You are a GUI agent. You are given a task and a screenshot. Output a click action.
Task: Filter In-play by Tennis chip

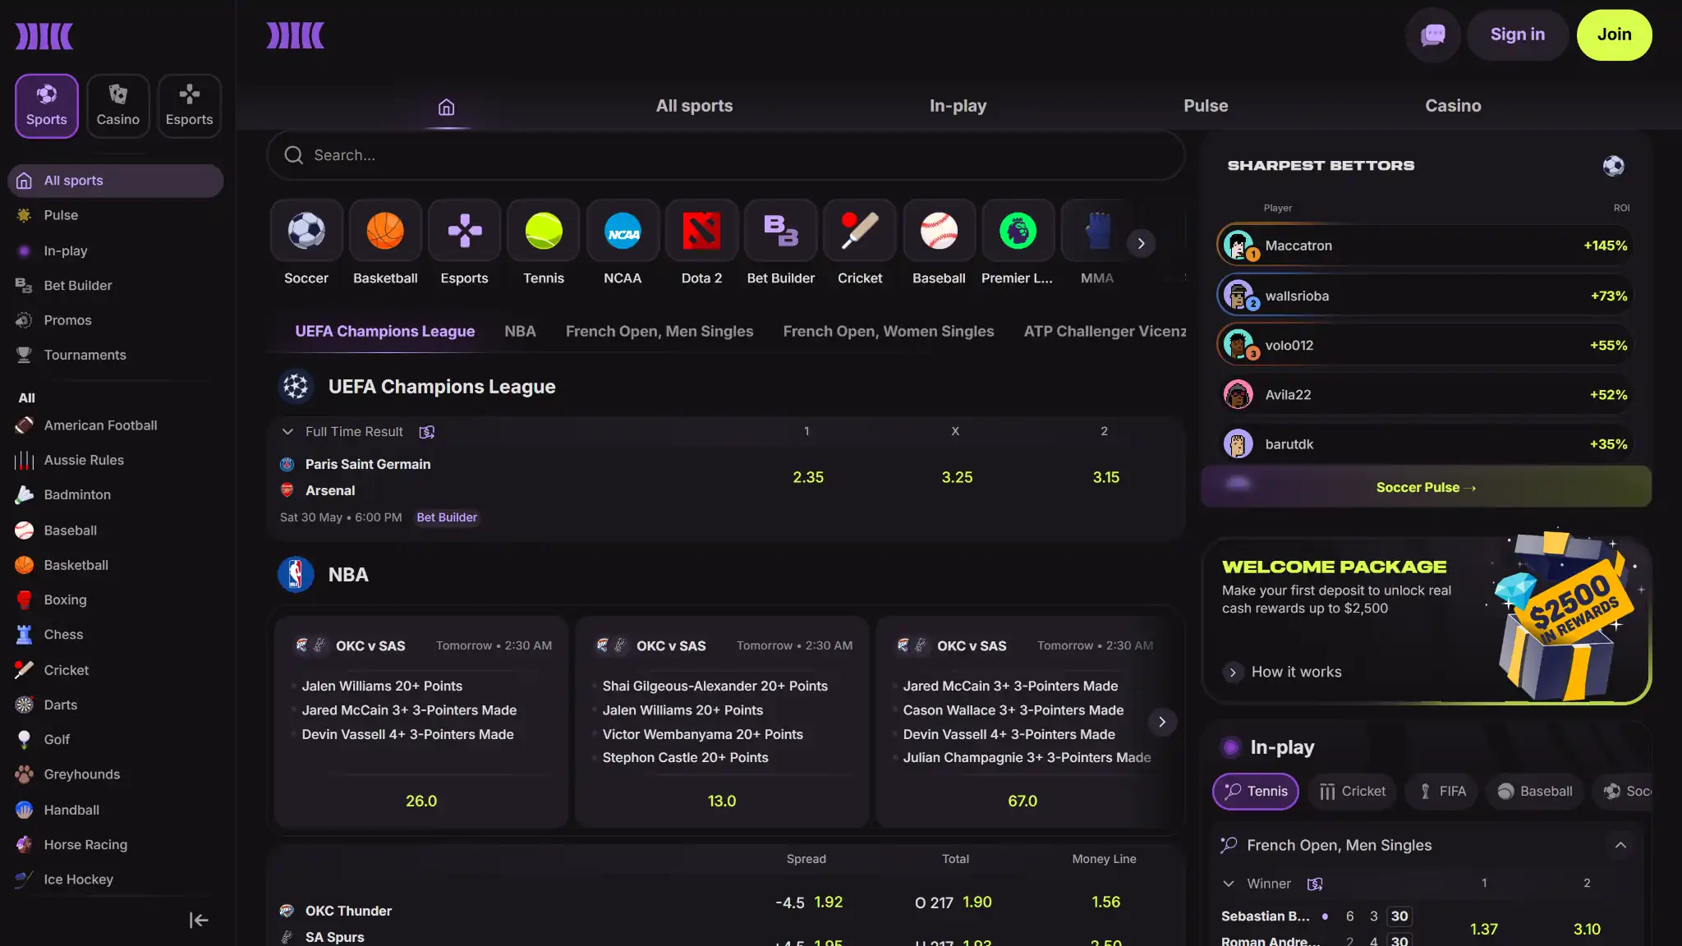coord(1256,792)
